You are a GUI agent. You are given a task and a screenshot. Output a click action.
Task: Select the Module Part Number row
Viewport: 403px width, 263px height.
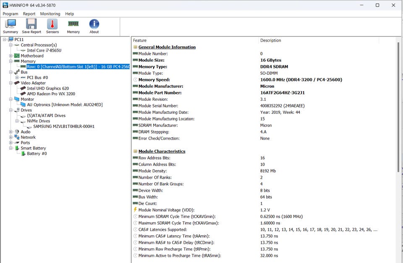[166, 93]
